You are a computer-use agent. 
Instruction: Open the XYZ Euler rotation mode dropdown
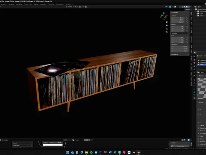pyautogui.click(x=180, y=34)
